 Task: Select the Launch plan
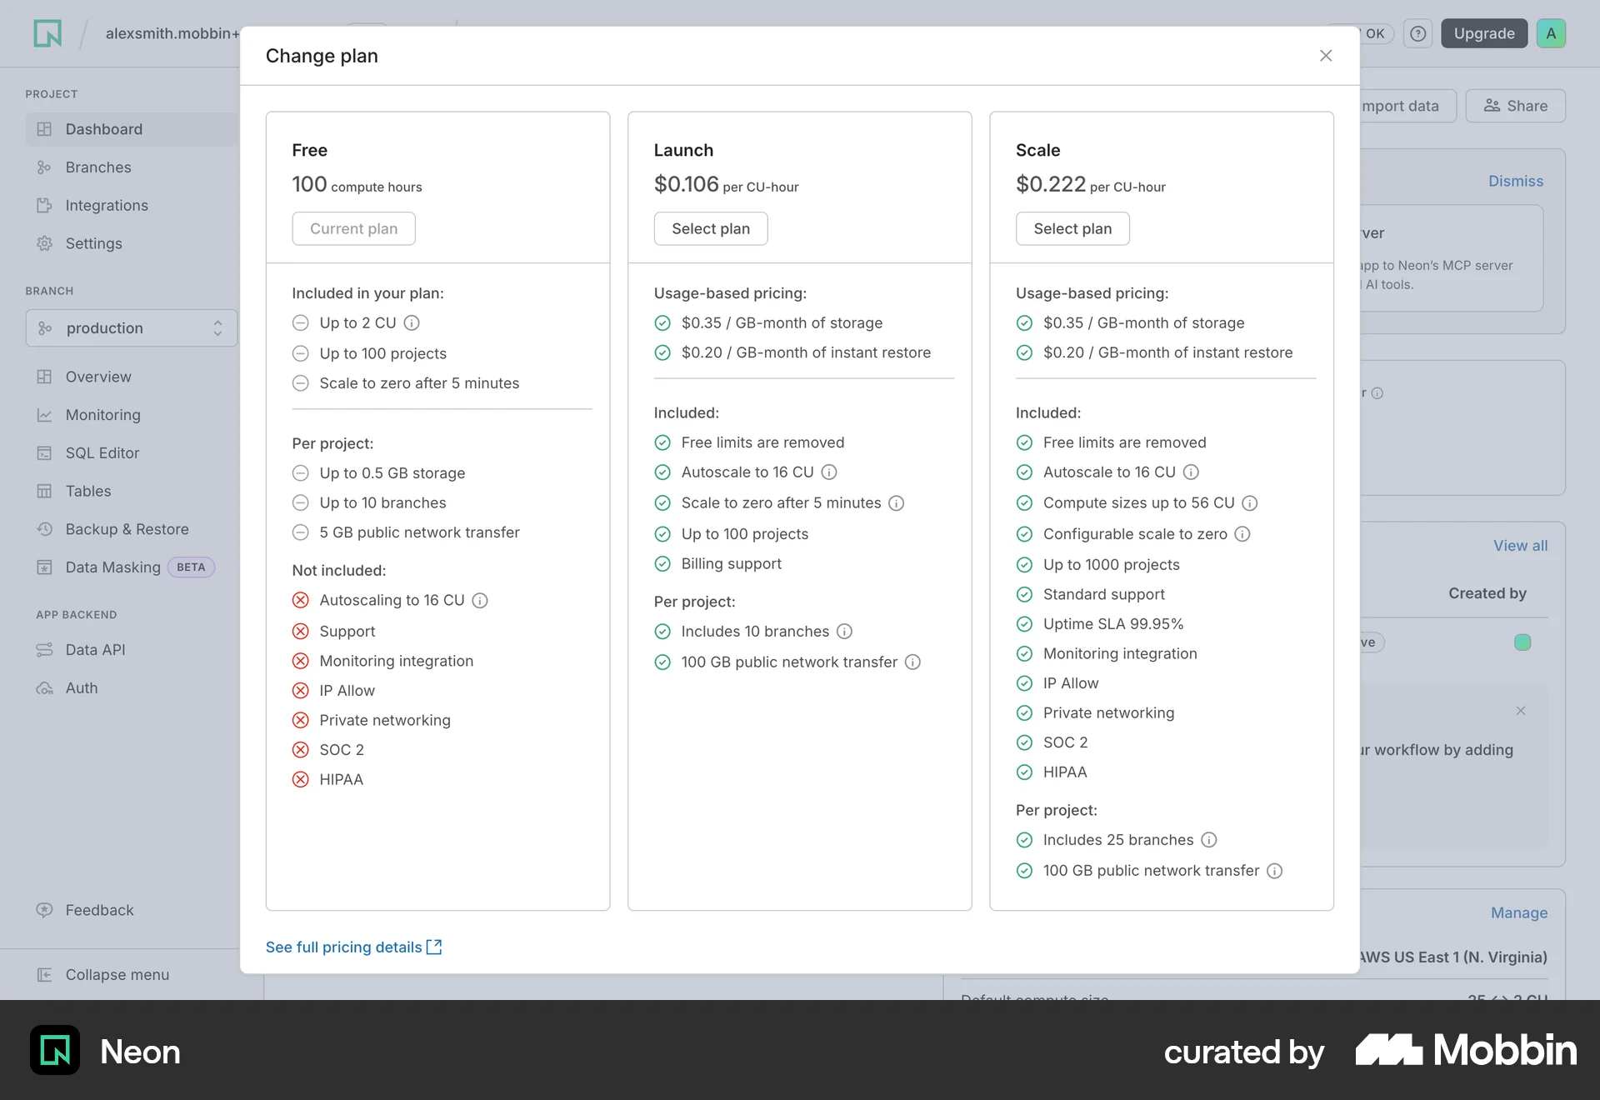[711, 228]
